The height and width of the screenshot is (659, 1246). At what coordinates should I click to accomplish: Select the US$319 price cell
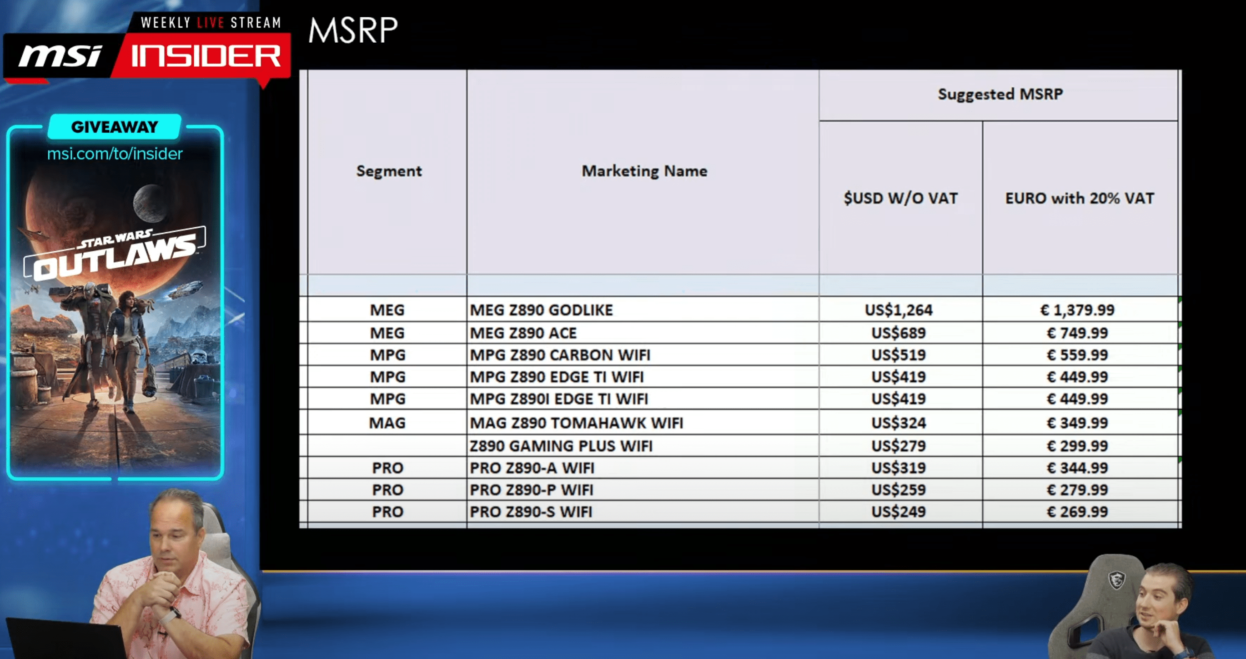901,468
